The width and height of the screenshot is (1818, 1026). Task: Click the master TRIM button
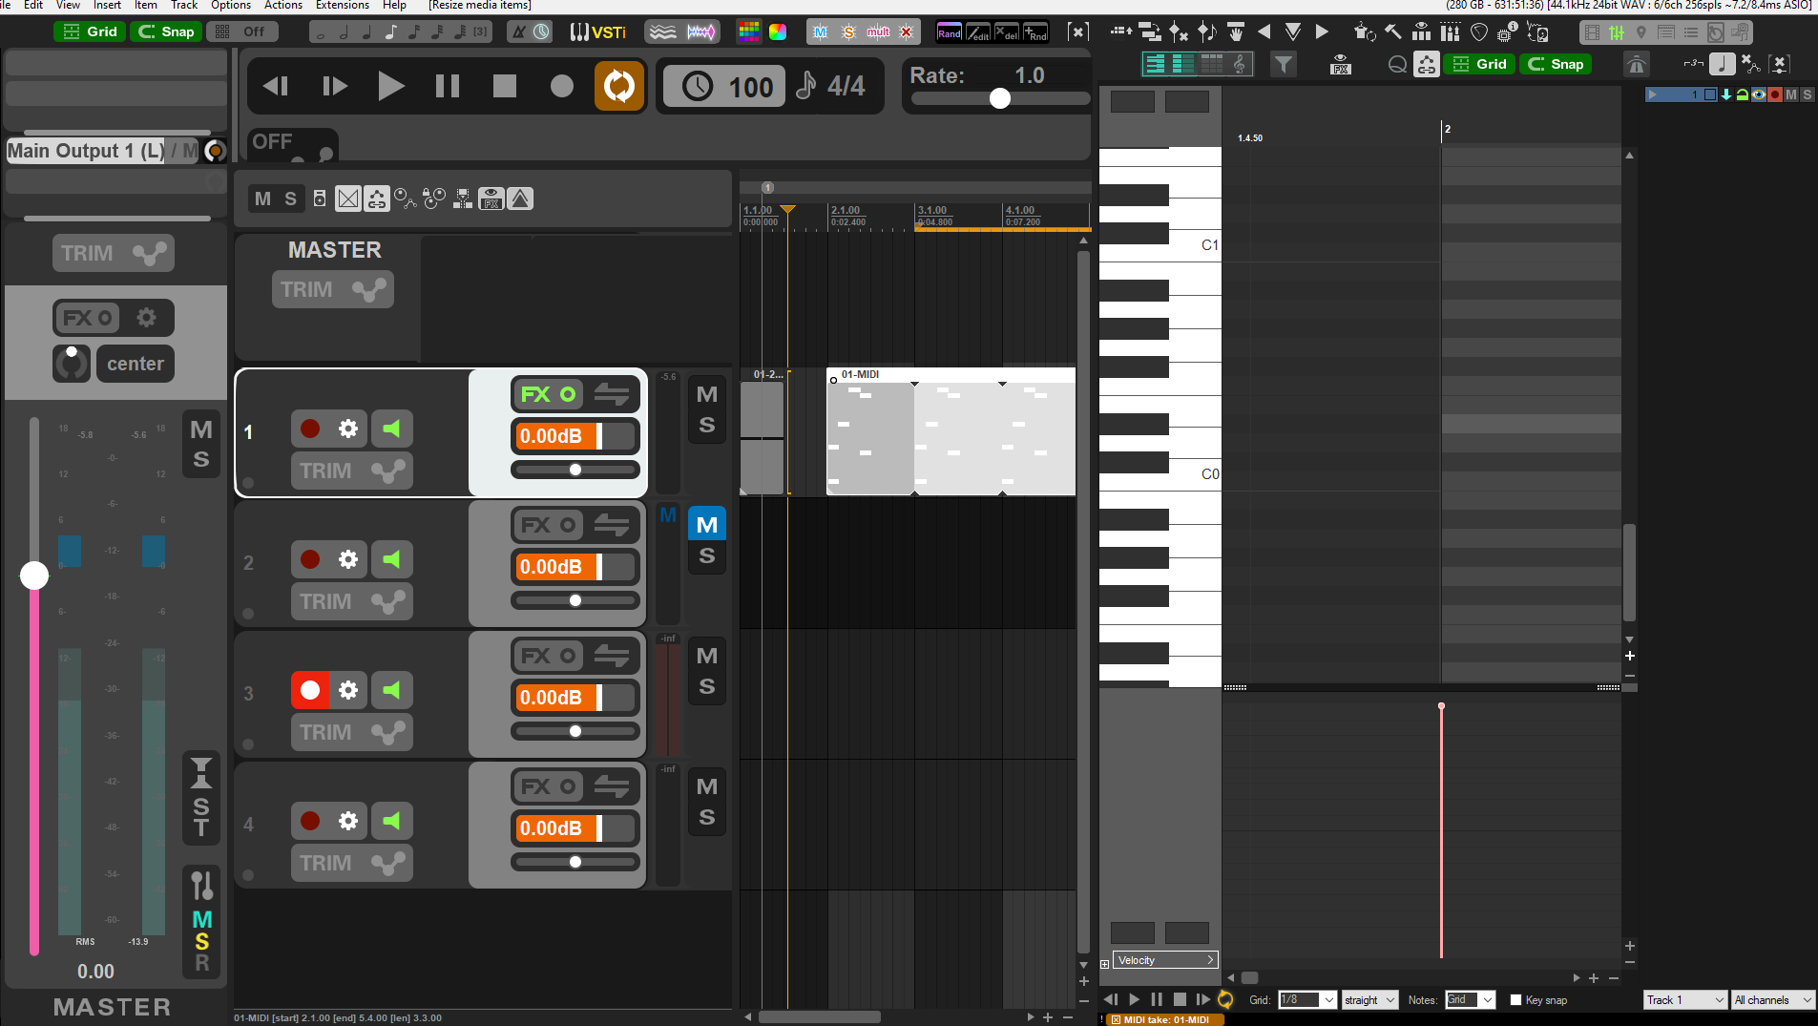point(332,289)
